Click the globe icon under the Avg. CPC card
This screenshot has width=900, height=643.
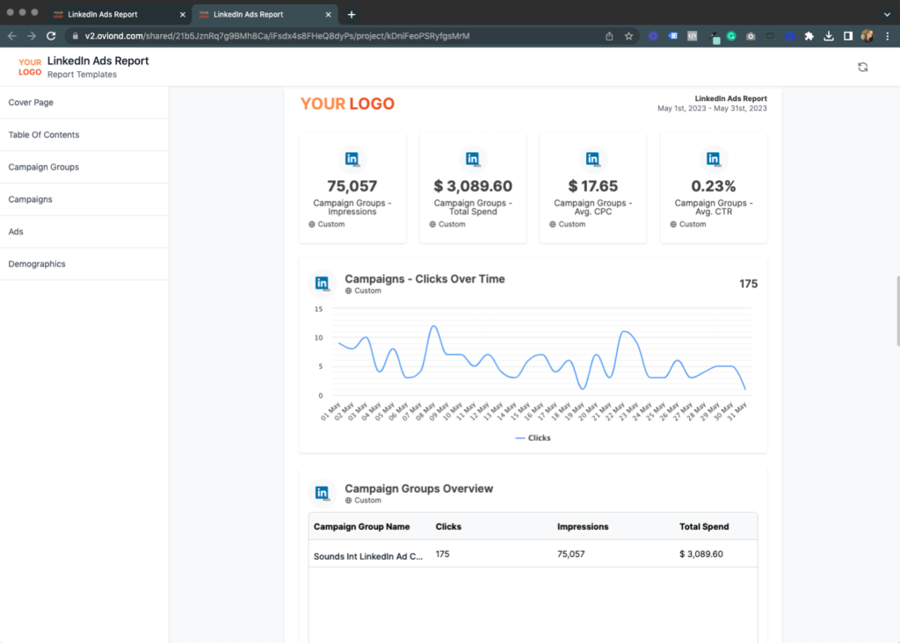(x=552, y=224)
